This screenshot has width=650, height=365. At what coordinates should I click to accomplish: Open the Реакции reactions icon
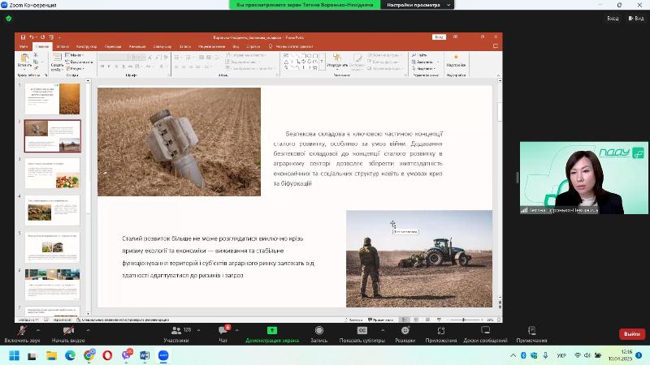click(405, 331)
